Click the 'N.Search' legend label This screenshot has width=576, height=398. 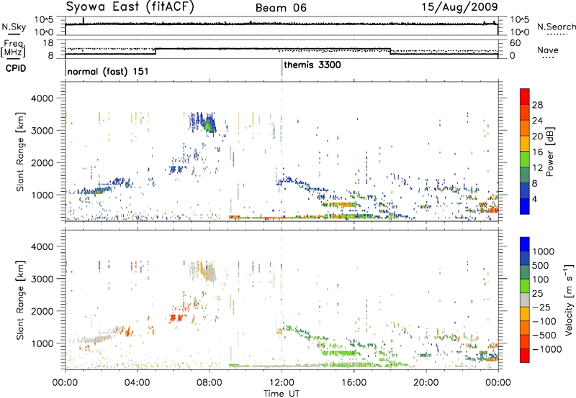pyautogui.click(x=557, y=27)
